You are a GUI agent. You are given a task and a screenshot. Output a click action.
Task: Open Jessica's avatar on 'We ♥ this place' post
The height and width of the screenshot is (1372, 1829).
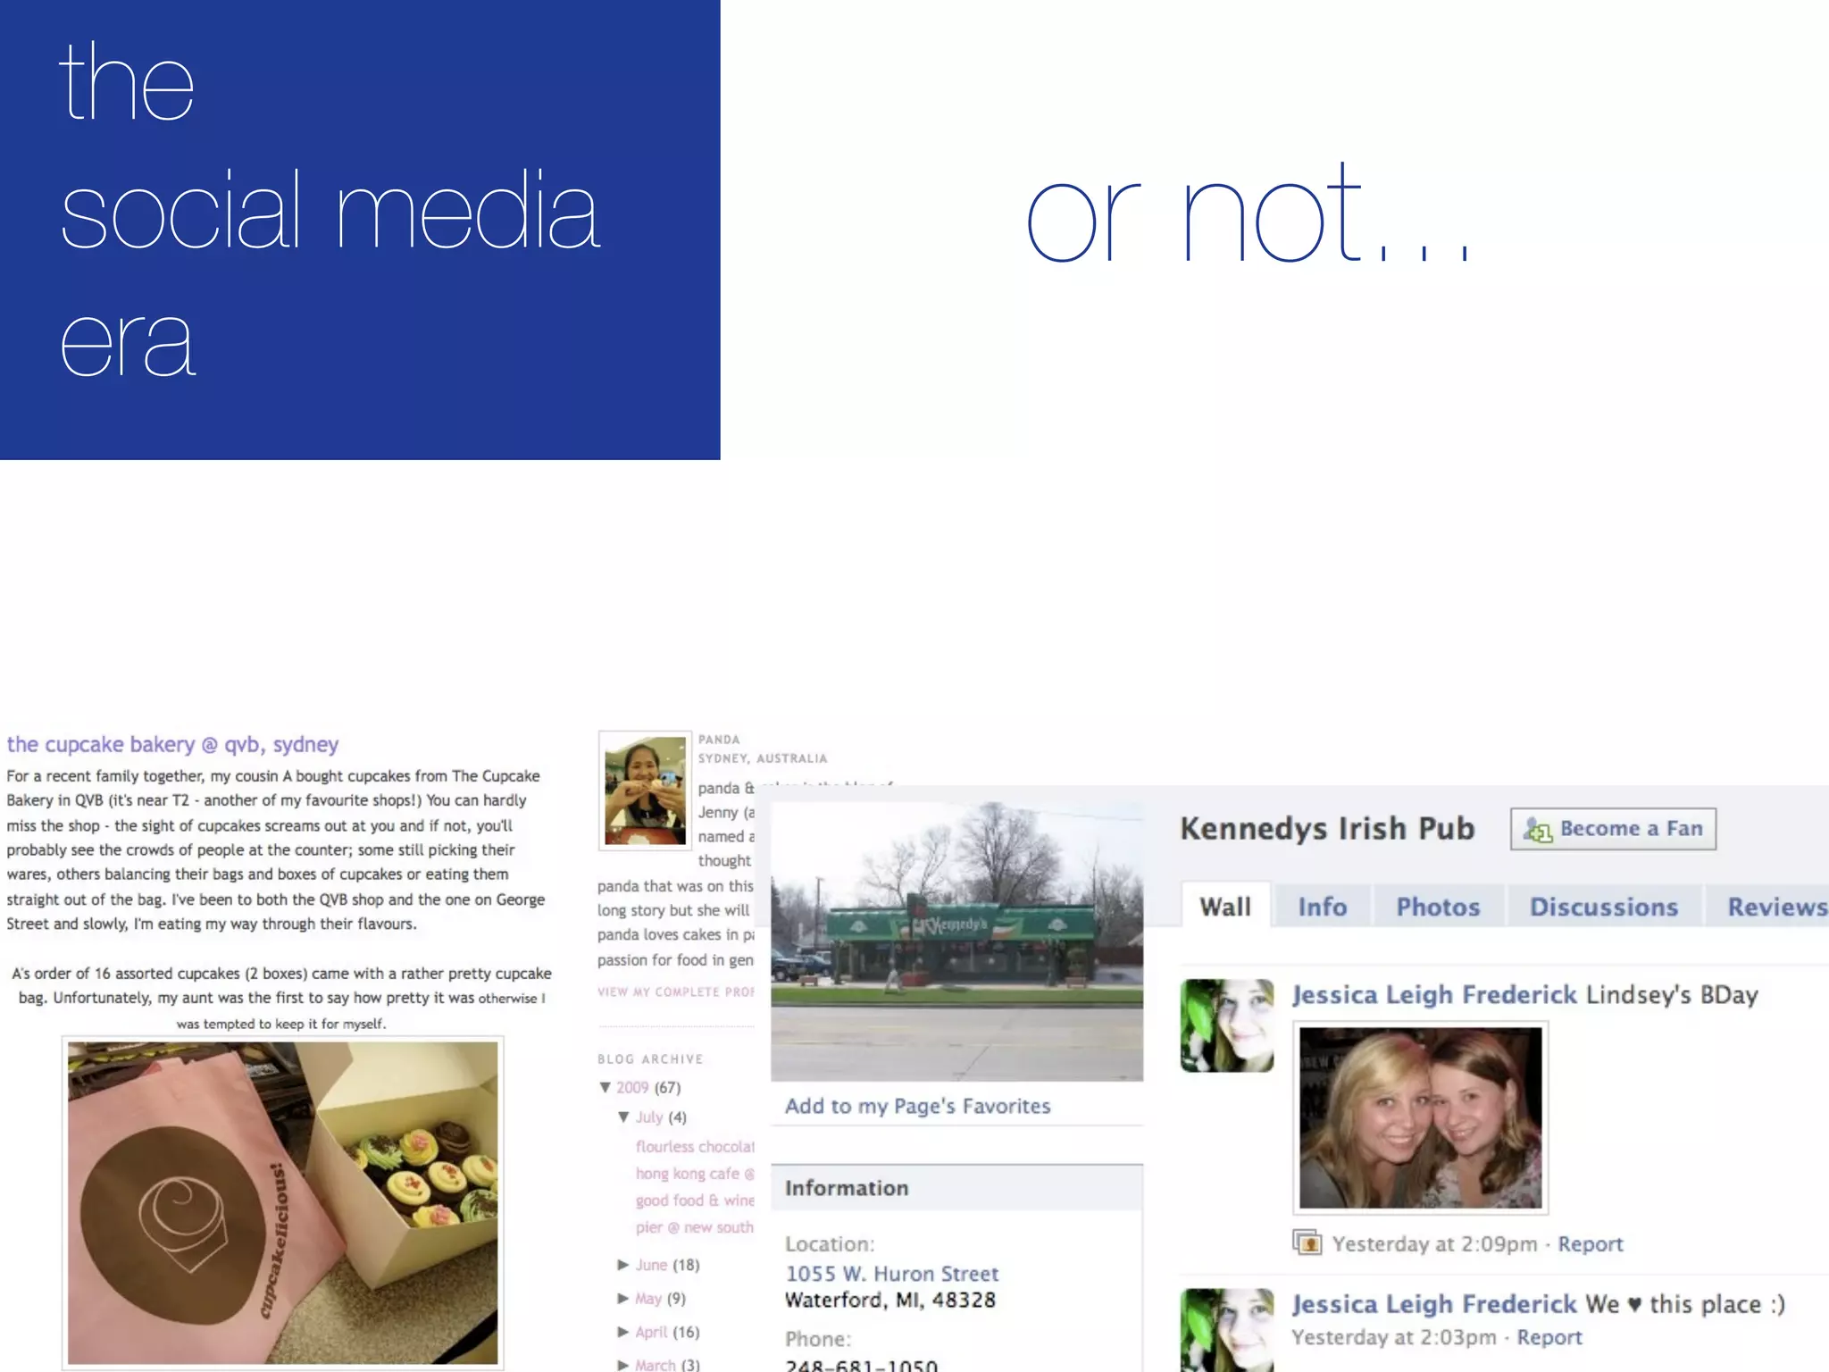click(x=1227, y=1330)
